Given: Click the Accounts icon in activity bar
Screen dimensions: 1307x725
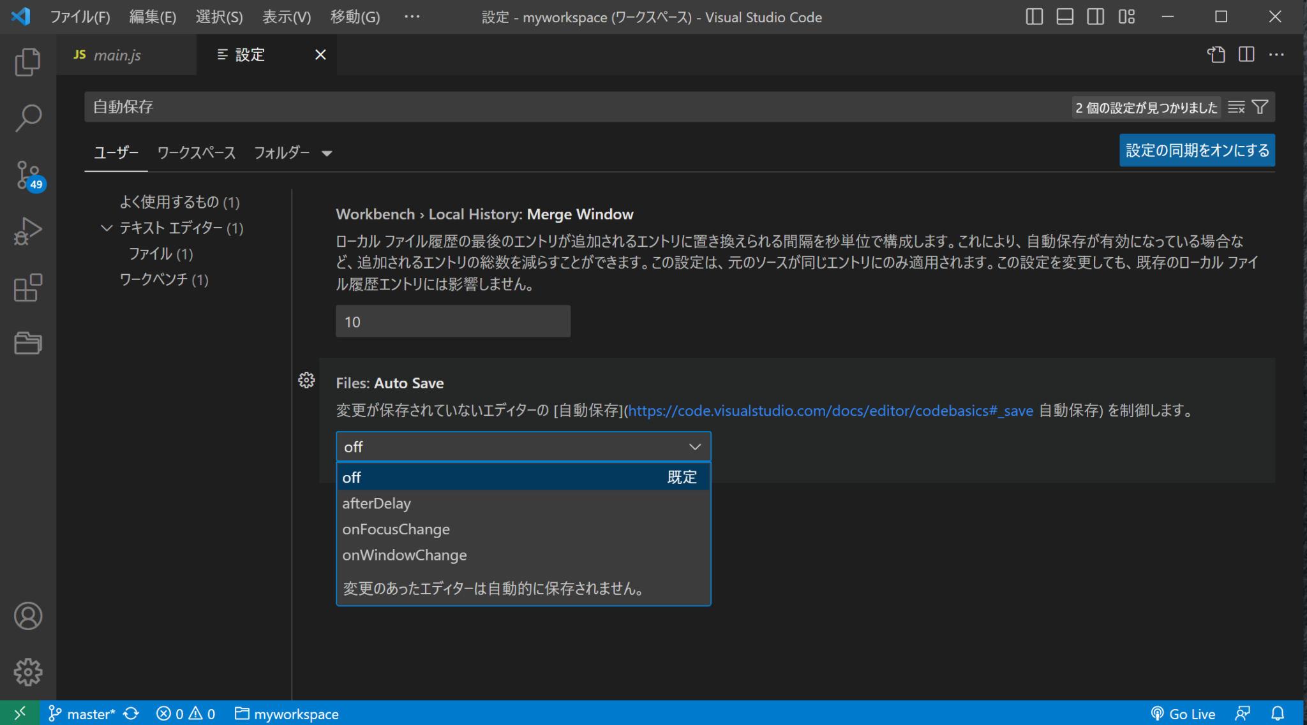Looking at the screenshot, I should (x=27, y=616).
